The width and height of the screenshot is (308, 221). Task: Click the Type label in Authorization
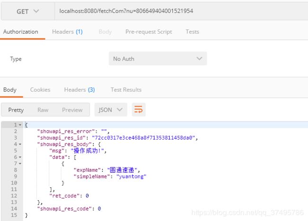pos(16,59)
